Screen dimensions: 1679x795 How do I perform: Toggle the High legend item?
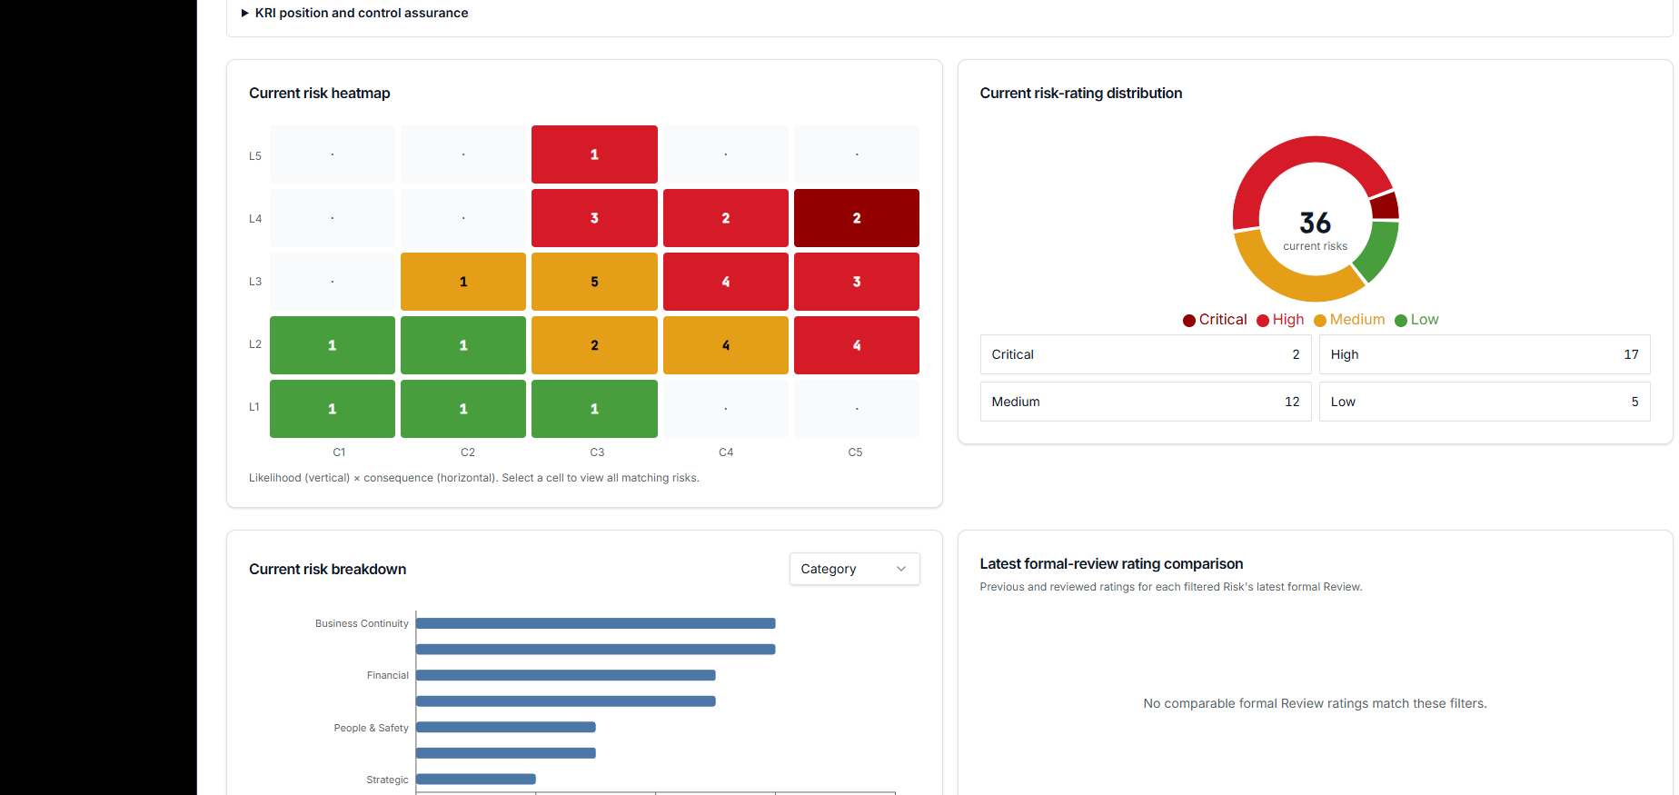1280,320
